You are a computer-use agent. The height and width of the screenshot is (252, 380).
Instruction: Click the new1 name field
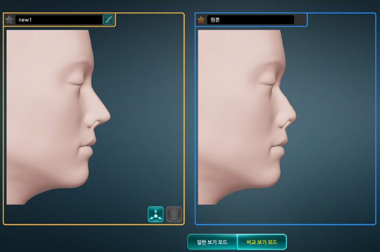pos(59,19)
